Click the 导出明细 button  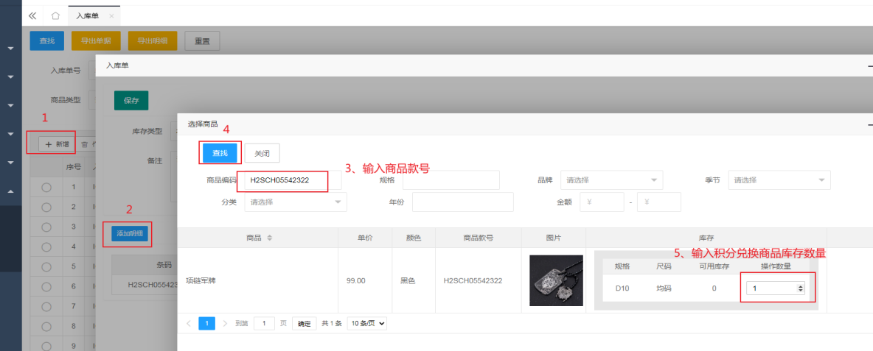[x=153, y=40]
